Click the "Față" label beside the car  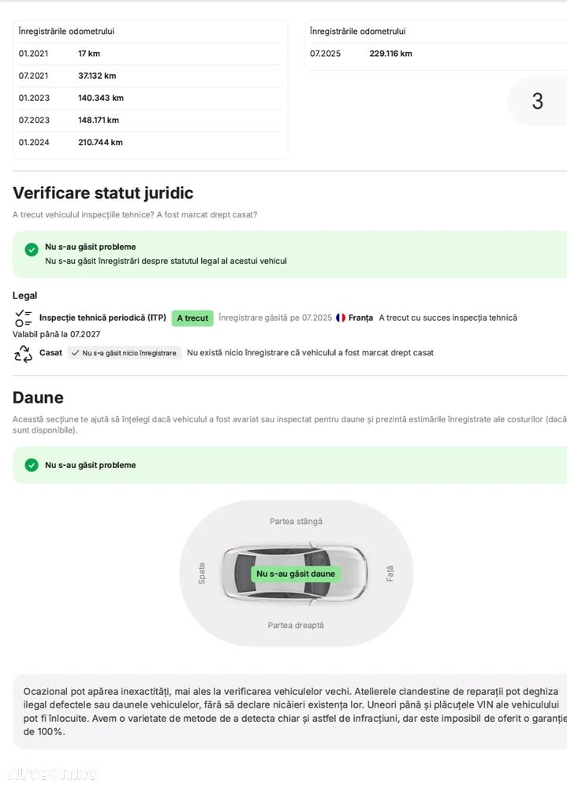pos(389,573)
